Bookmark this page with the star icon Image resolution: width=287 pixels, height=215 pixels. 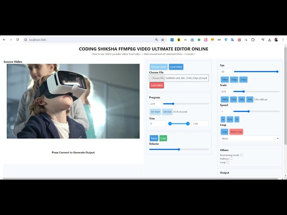(162, 40)
